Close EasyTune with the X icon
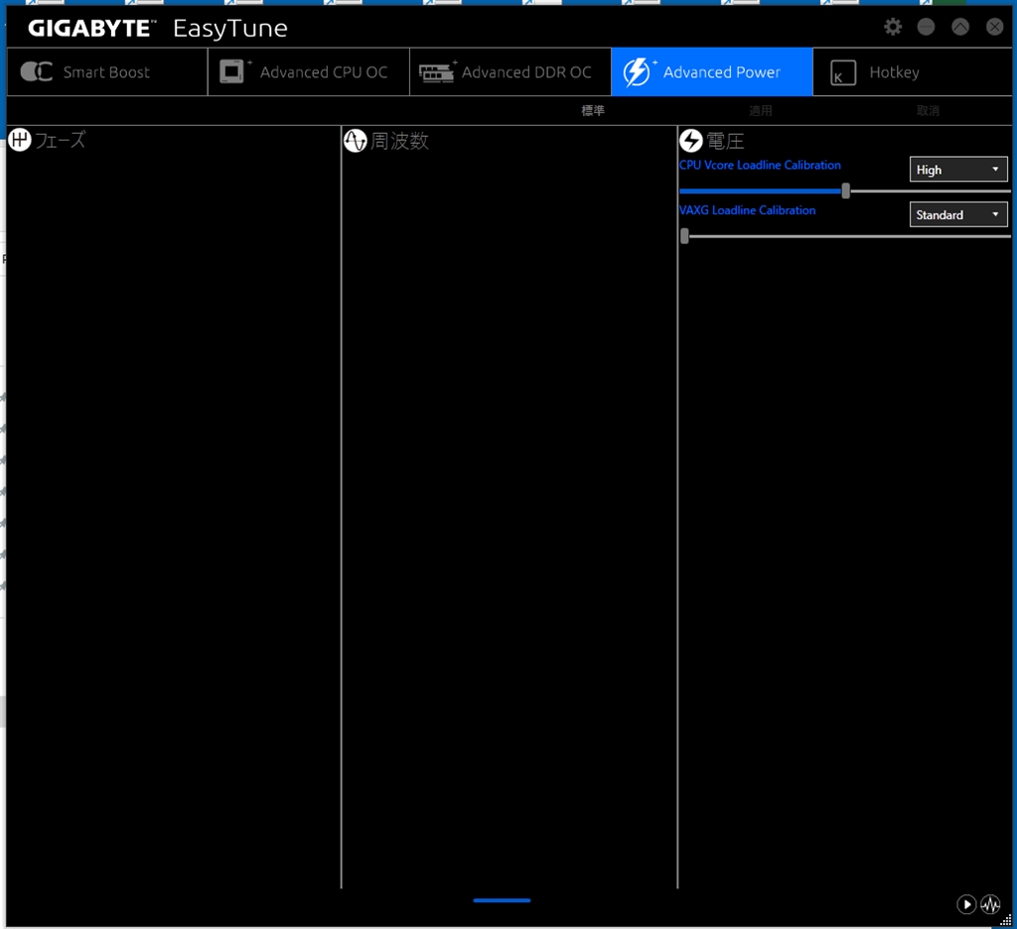This screenshot has height=929, width=1017. pos(994,27)
